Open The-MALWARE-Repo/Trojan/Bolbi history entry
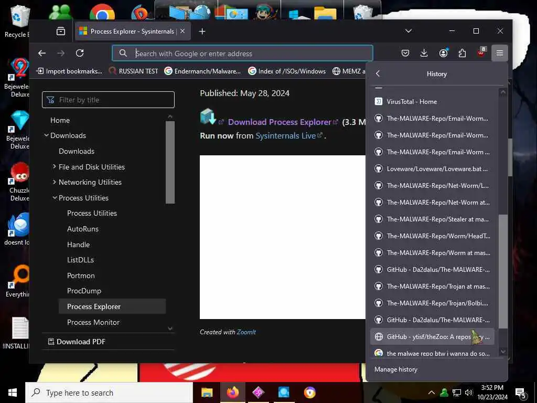 (432, 303)
